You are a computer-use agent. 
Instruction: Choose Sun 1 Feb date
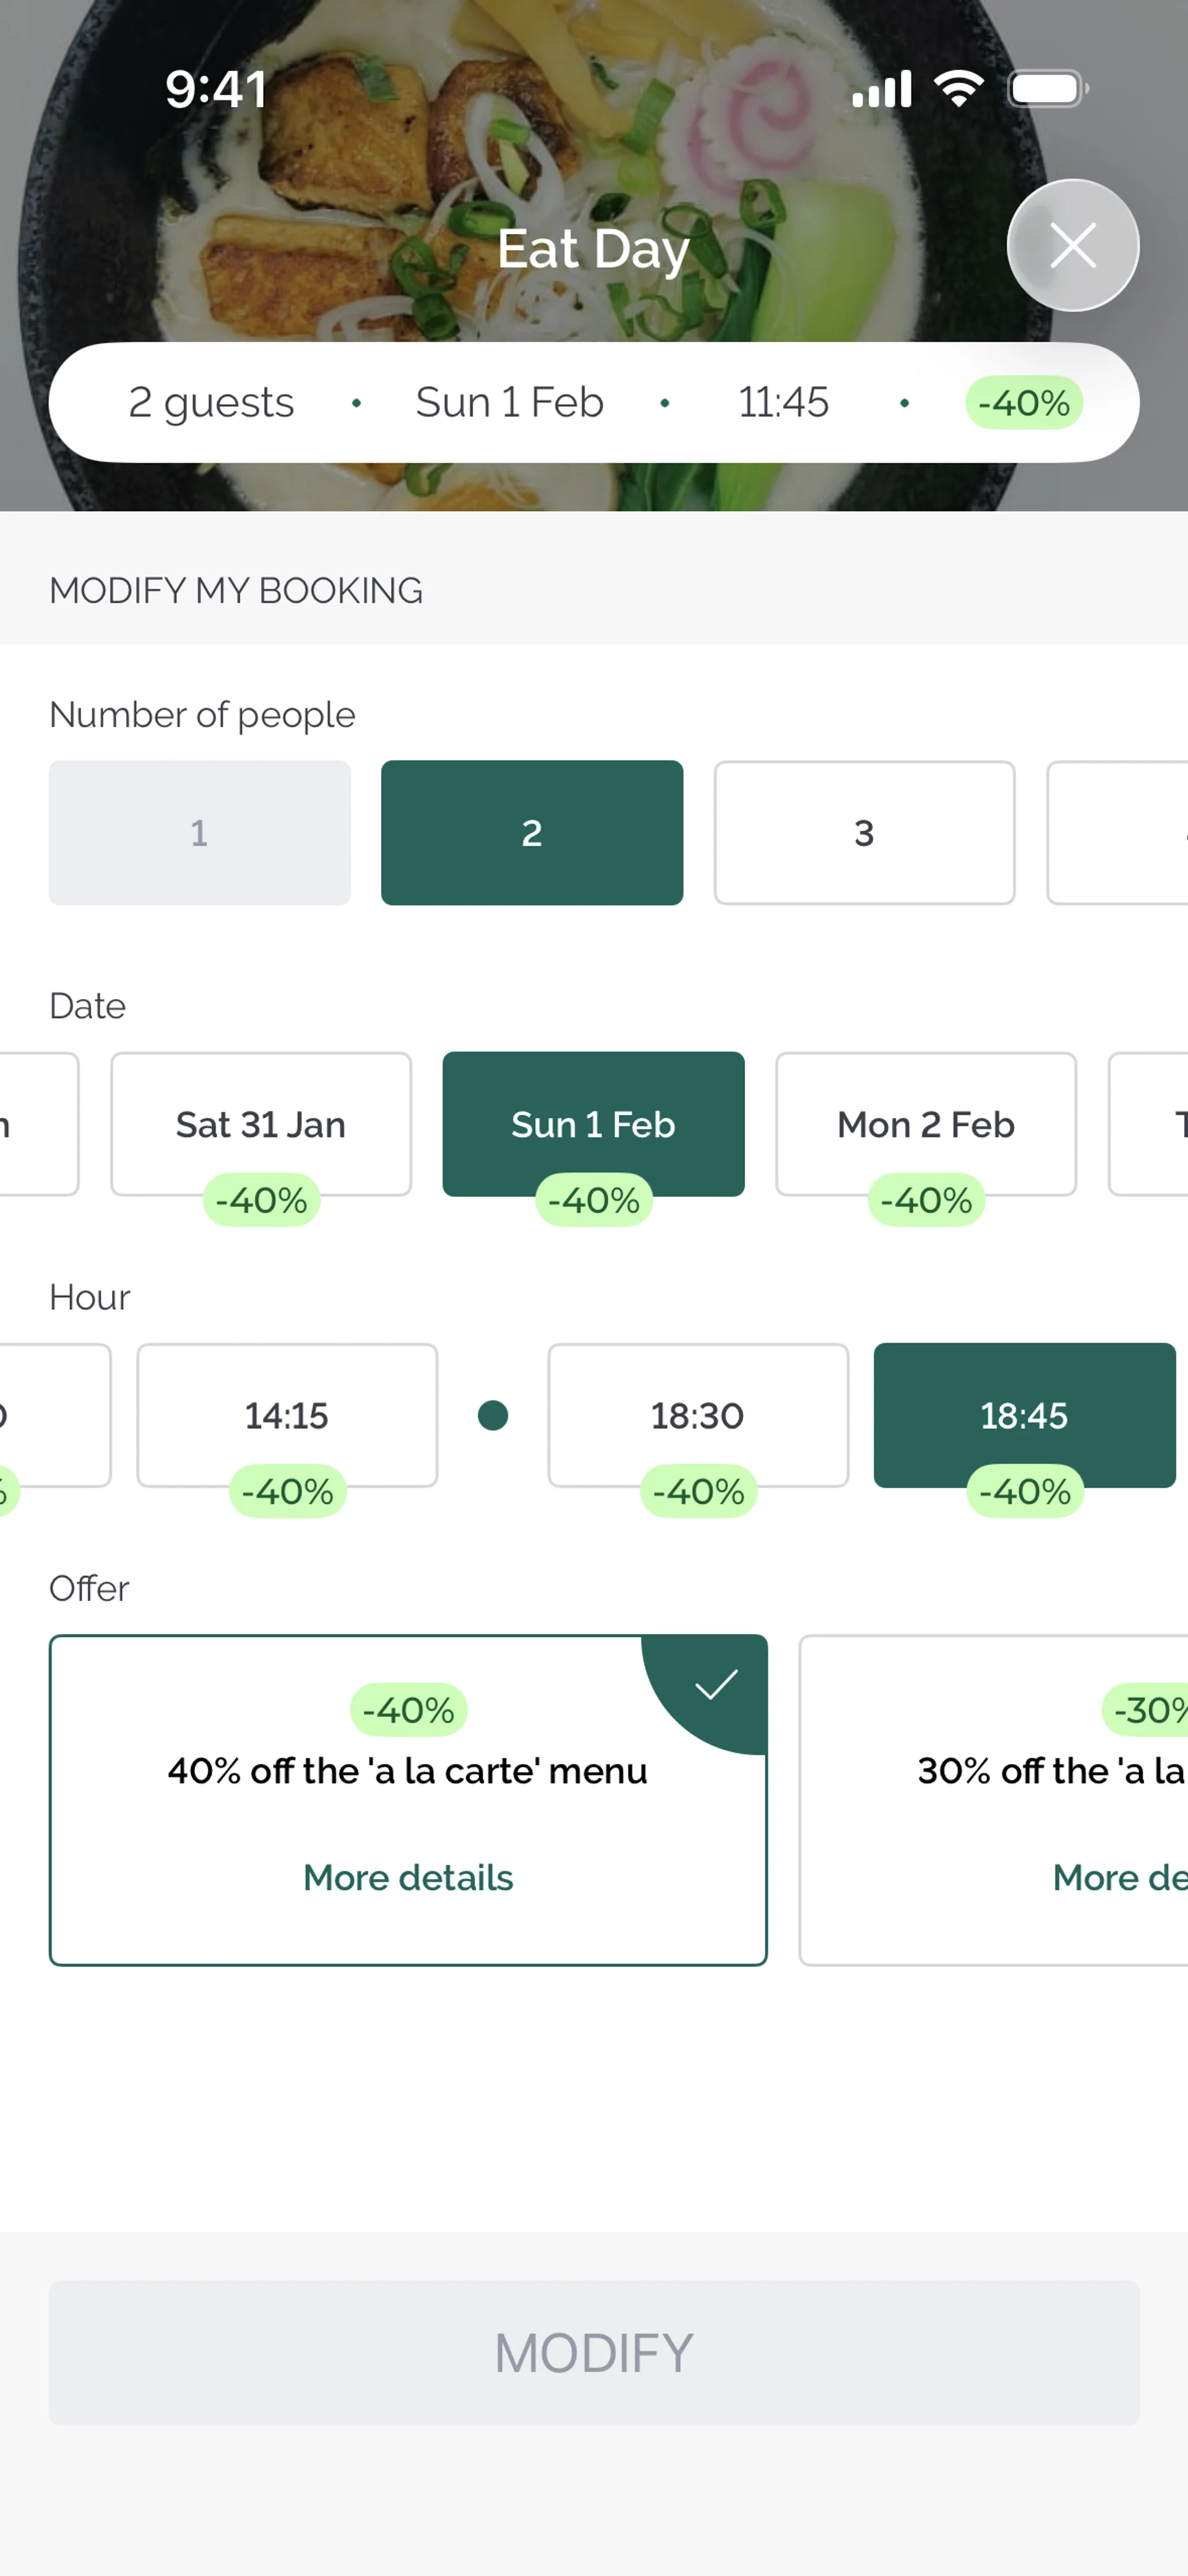[593, 1124]
